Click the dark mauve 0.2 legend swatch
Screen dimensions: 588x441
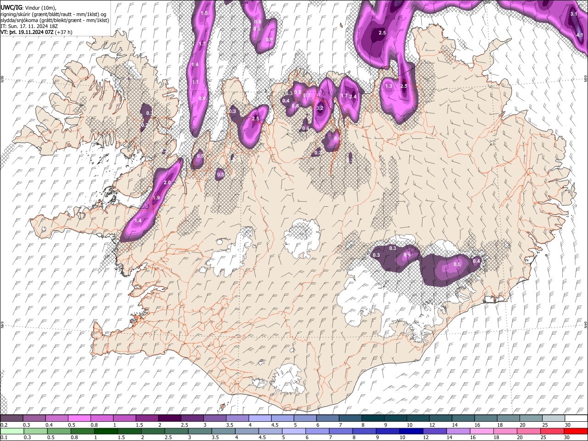coord(11,418)
